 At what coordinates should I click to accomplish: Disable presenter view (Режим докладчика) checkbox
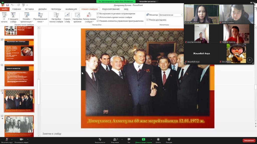coord(148,20)
